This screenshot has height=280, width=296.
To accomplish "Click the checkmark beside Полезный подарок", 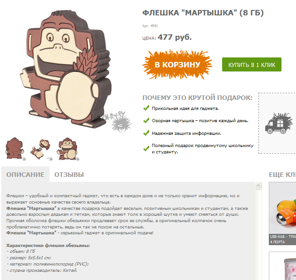I will pyautogui.click(x=146, y=149).
